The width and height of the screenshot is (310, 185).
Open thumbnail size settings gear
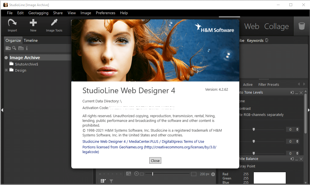click(213, 174)
